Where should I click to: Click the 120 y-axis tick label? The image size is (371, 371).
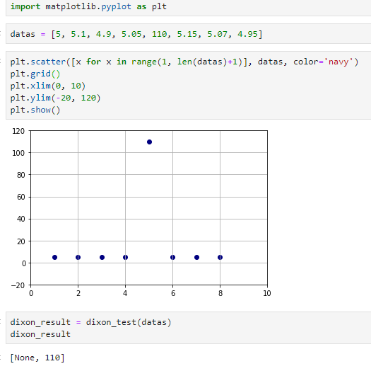click(x=18, y=131)
